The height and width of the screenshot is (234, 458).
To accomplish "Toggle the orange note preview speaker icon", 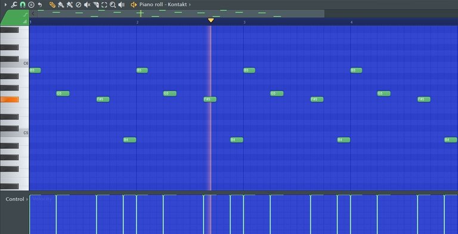I will (x=134, y=5).
